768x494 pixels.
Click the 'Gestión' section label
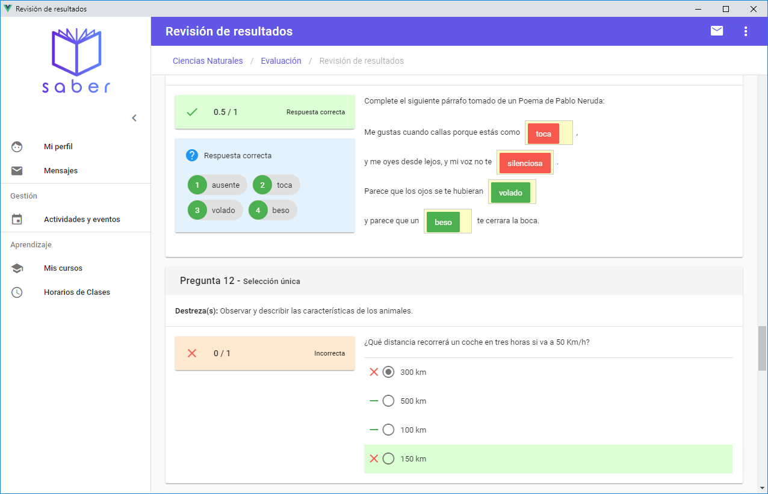[24, 196]
